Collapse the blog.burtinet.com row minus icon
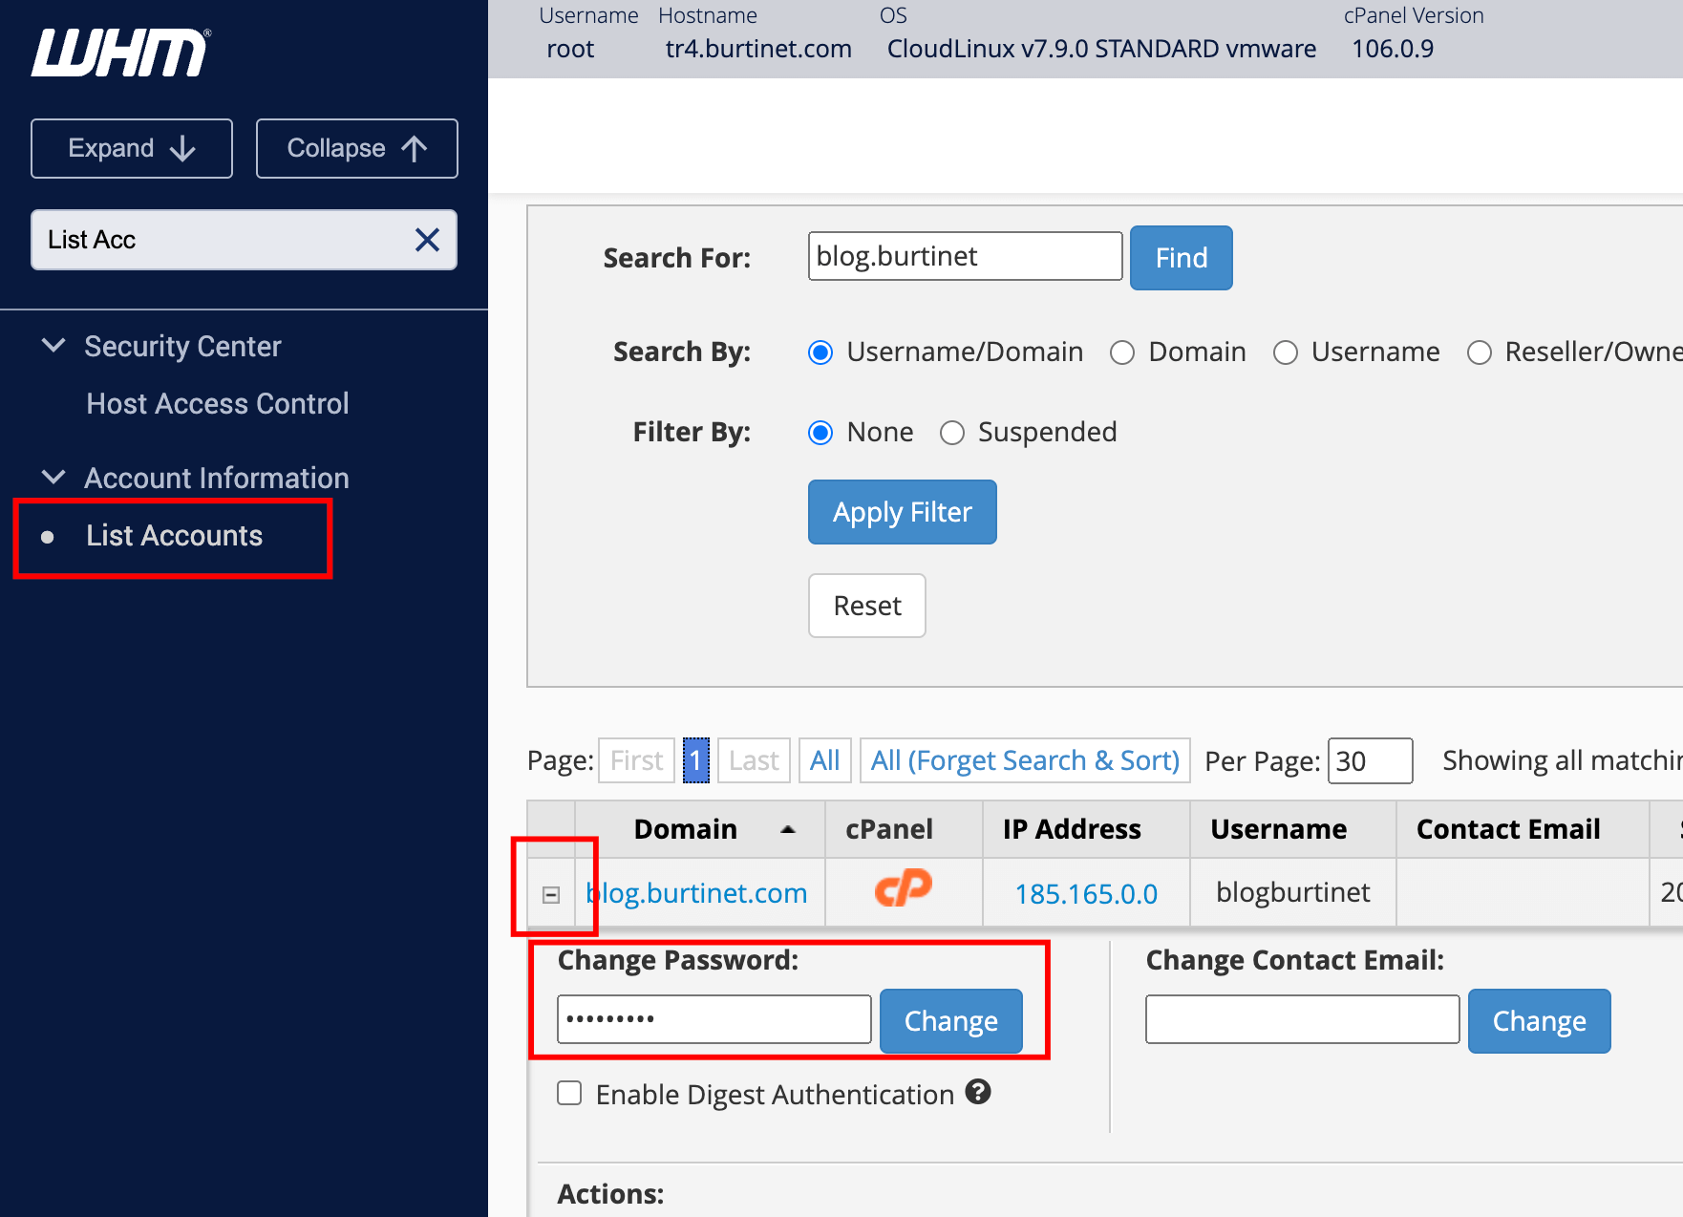 pos(551,895)
